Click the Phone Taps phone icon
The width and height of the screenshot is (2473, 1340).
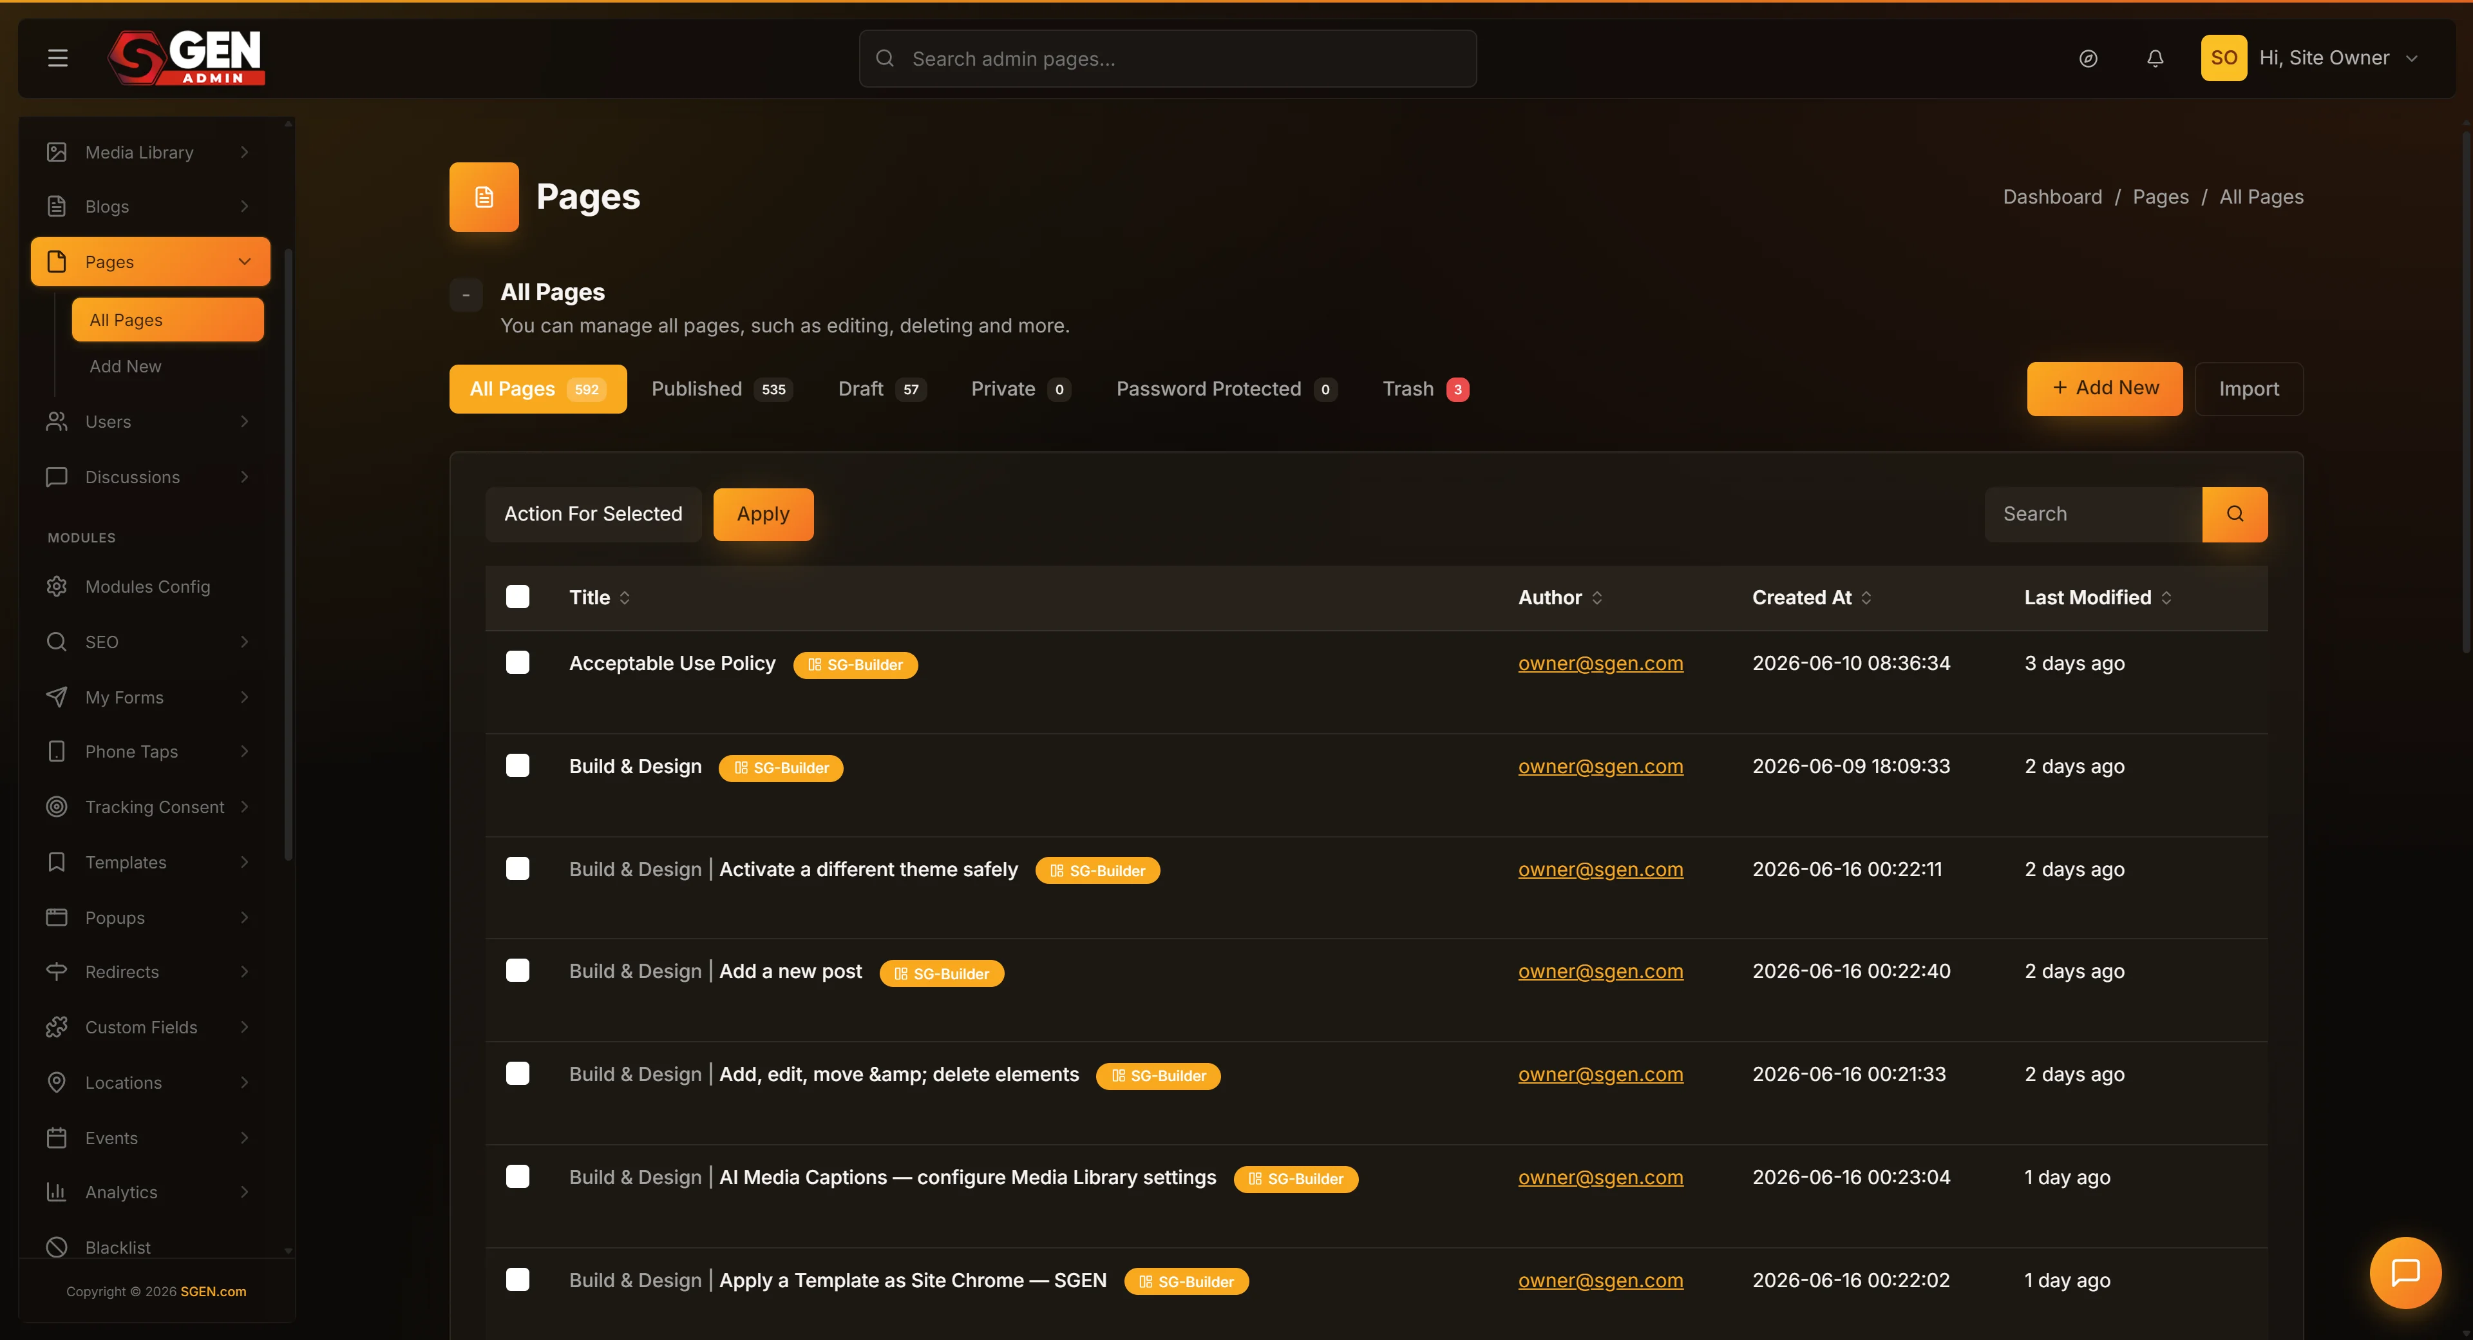(x=57, y=751)
